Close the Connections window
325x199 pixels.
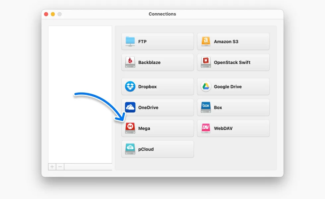pyautogui.click(x=45, y=14)
